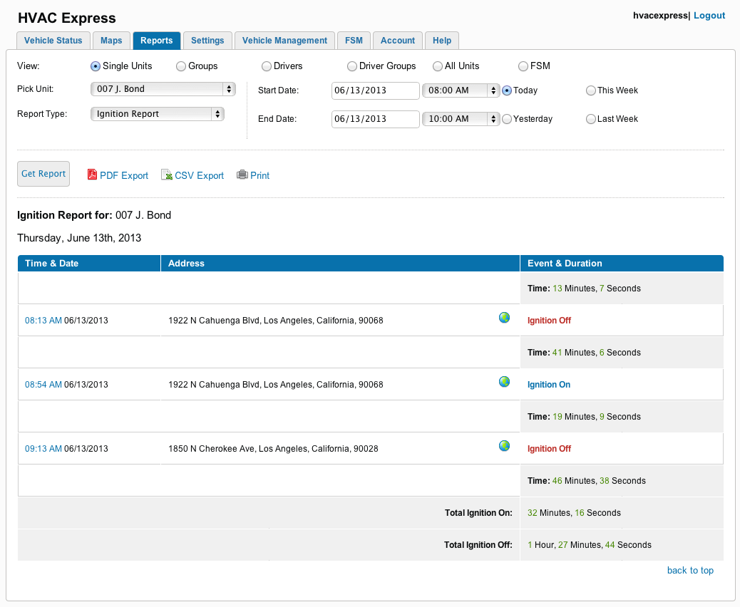The height and width of the screenshot is (607, 740).
Task: Click the Start Date input field
Action: click(x=375, y=90)
